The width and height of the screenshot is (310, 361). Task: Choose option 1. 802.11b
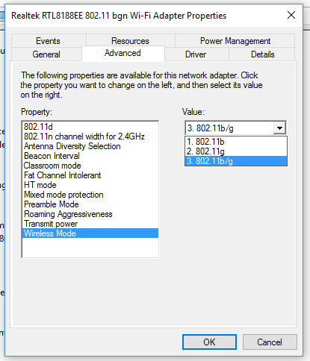point(236,142)
